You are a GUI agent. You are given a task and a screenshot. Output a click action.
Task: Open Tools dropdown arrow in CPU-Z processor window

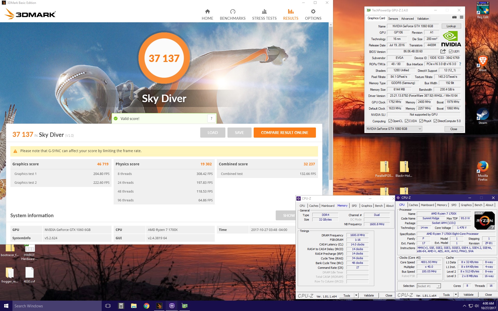tap(456, 295)
